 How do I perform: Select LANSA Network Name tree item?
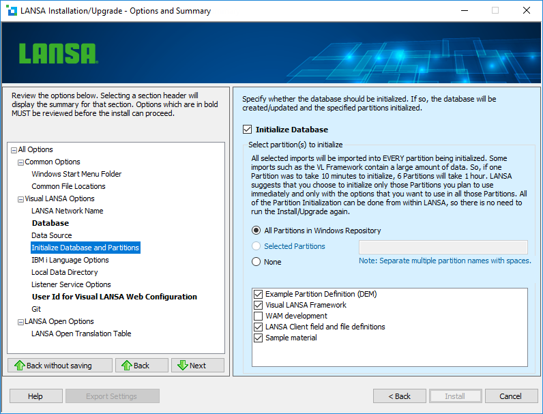tap(67, 211)
